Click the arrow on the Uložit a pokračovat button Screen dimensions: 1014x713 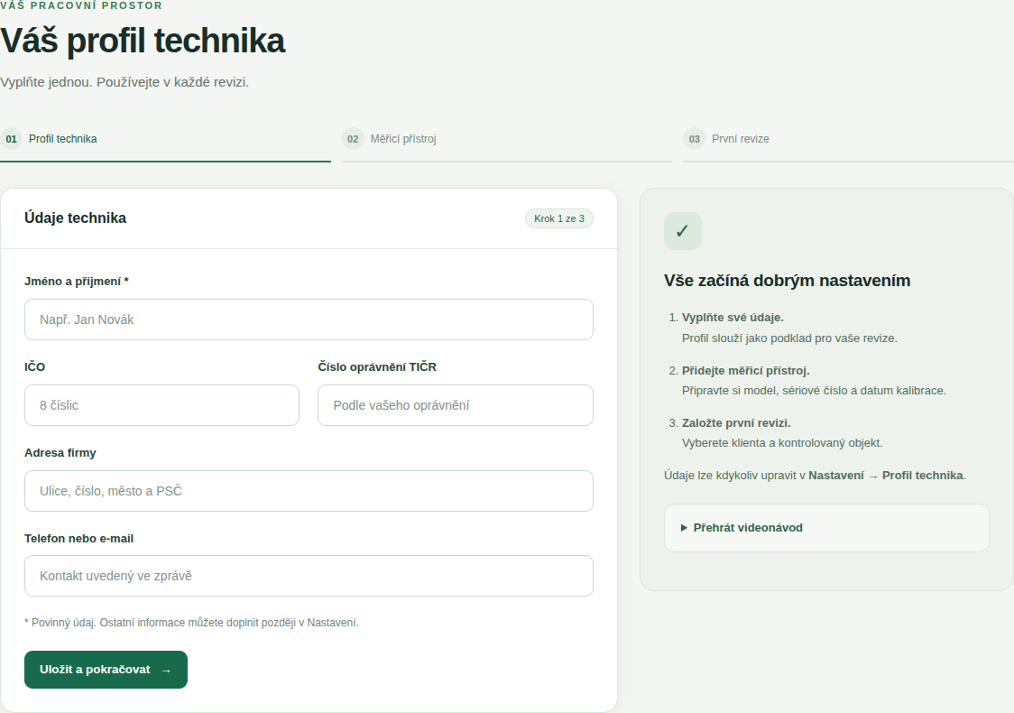pyautogui.click(x=166, y=671)
